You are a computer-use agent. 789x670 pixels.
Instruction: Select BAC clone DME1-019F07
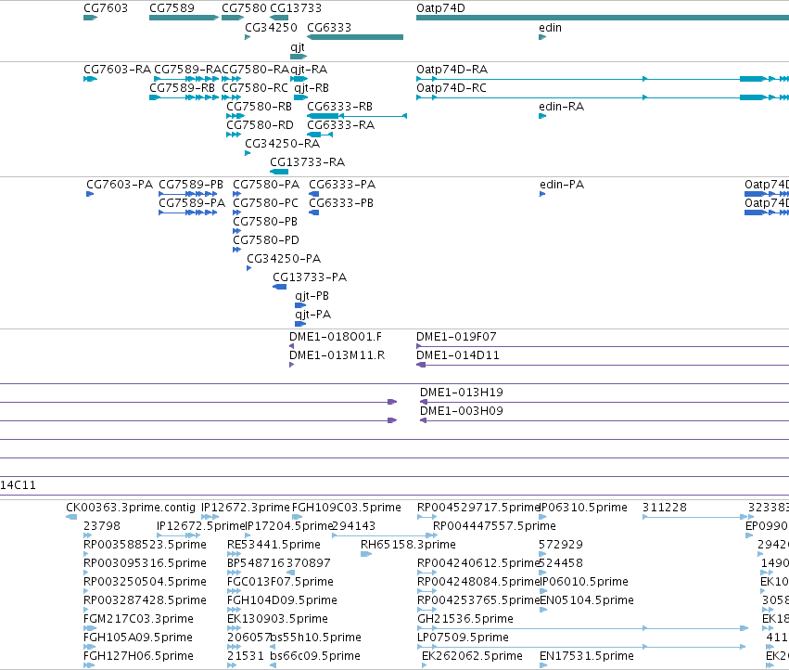click(603, 346)
